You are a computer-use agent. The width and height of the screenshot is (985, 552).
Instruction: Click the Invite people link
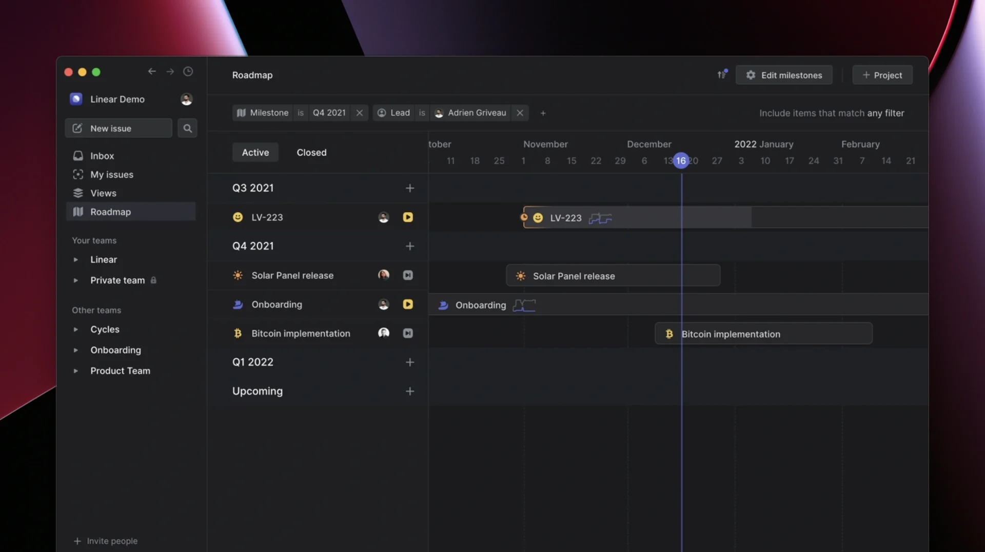106,541
